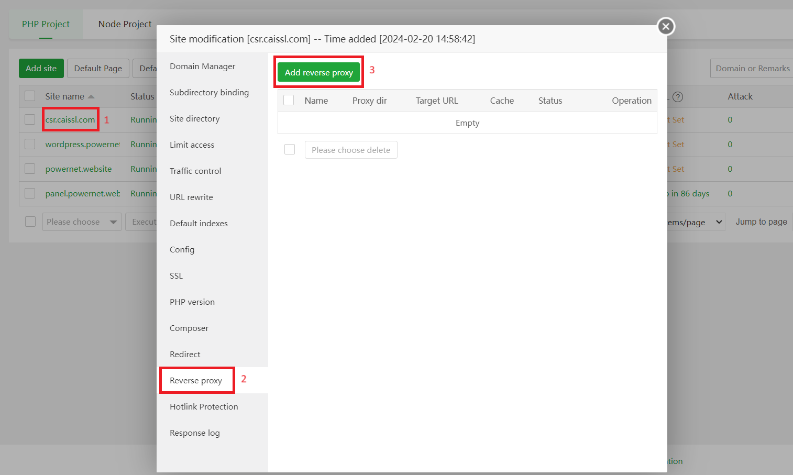Sort by Site name arrow

click(91, 97)
